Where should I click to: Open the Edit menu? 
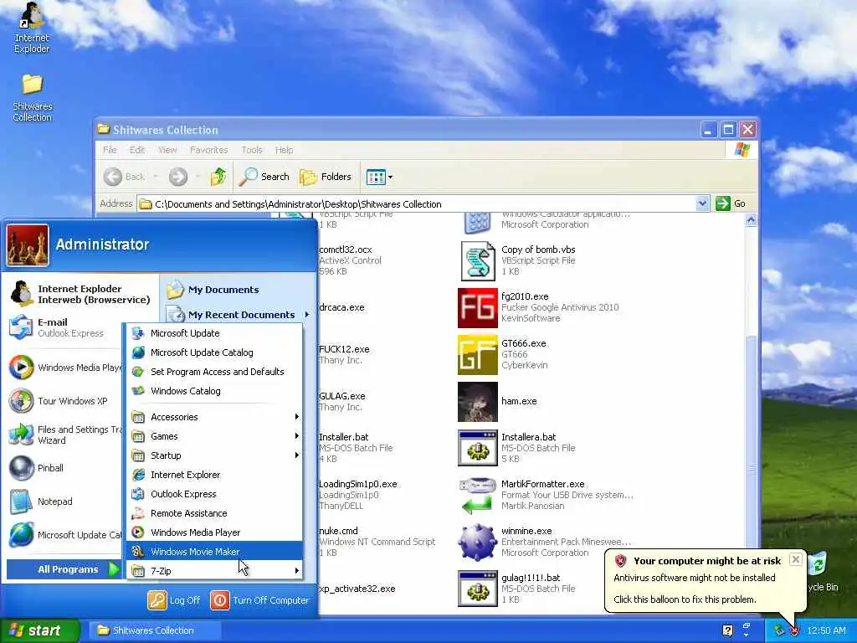(x=136, y=150)
